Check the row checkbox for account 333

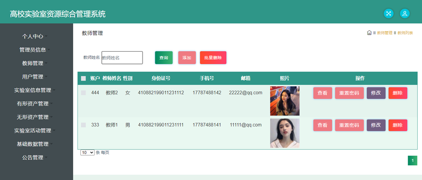tap(84, 125)
